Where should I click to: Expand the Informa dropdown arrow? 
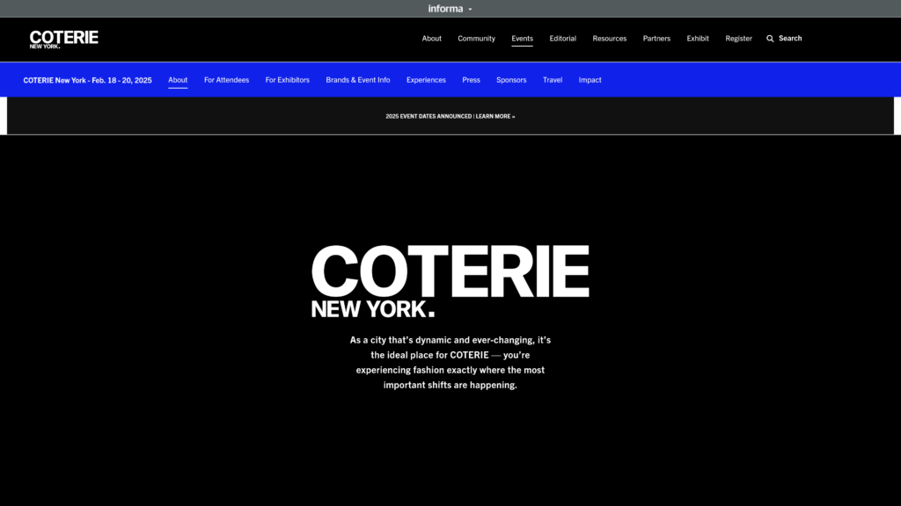pos(470,9)
